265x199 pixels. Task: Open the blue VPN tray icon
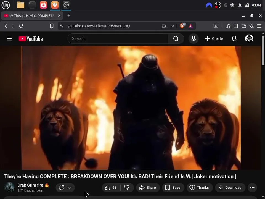209,5
